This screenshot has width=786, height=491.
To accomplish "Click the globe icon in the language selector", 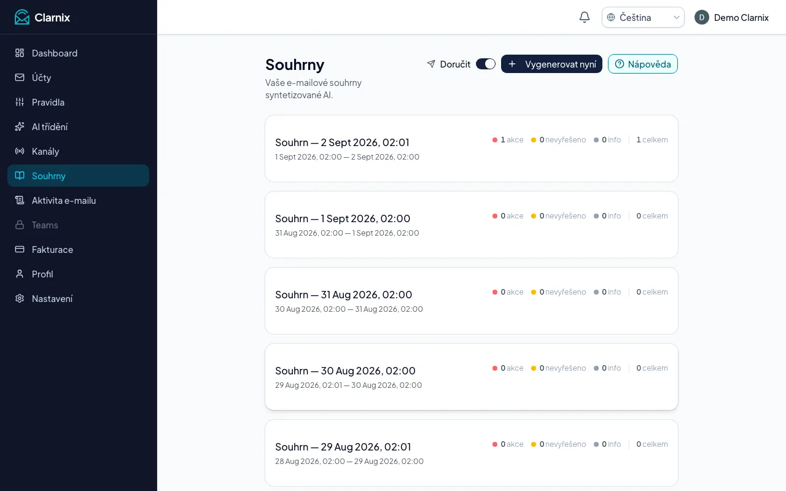I will pyautogui.click(x=611, y=17).
